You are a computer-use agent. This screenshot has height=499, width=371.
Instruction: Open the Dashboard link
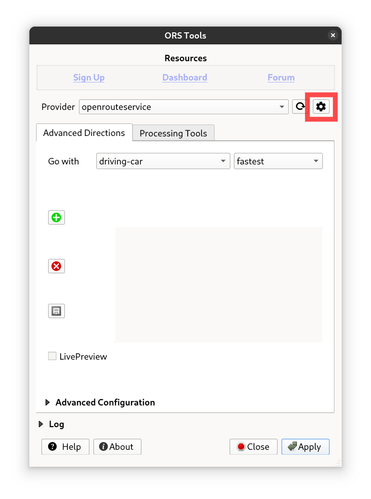pos(185,78)
